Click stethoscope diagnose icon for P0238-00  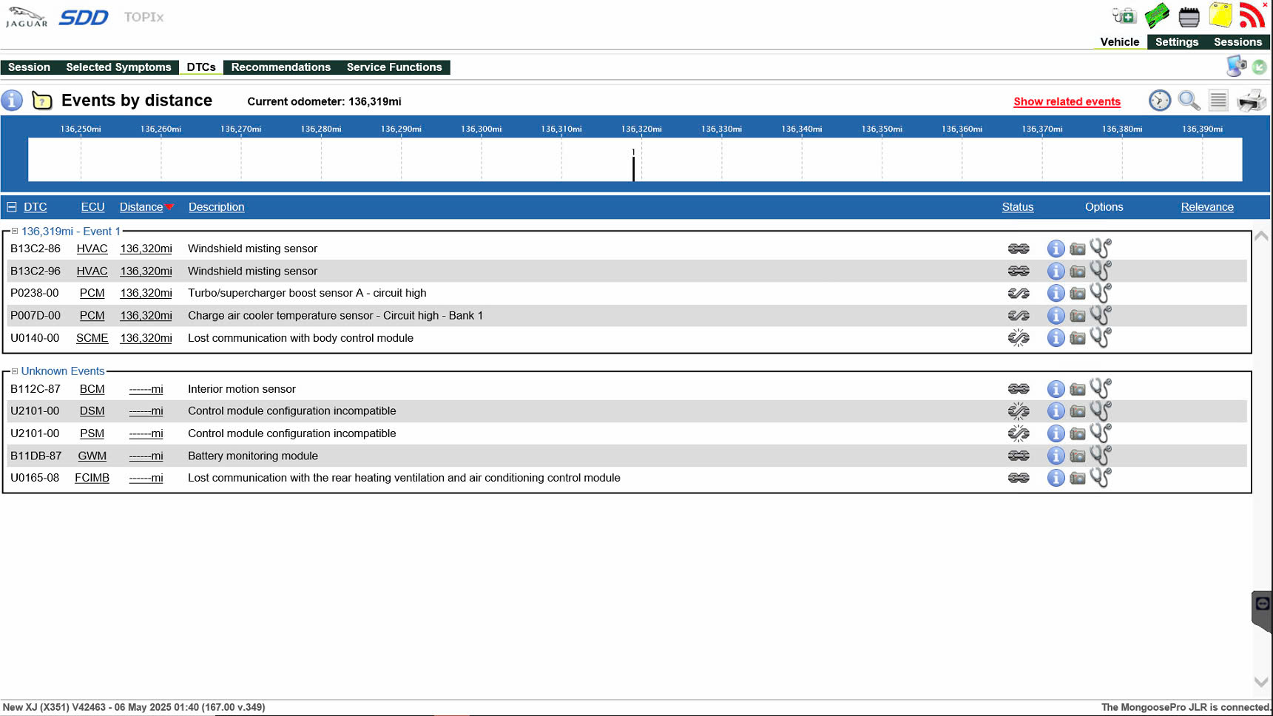(x=1101, y=293)
